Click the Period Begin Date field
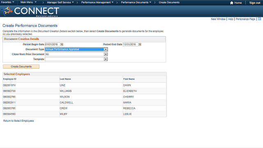This screenshot has width=263, height=148. point(52,44)
